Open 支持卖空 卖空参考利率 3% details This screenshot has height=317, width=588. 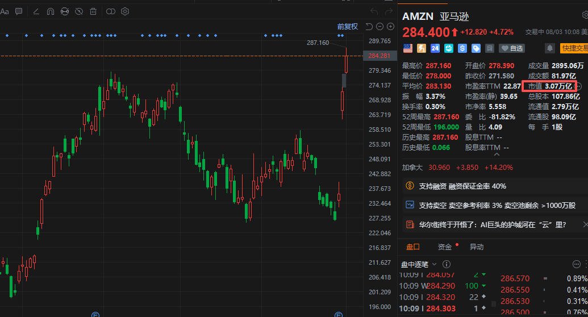tap(497, 205)
